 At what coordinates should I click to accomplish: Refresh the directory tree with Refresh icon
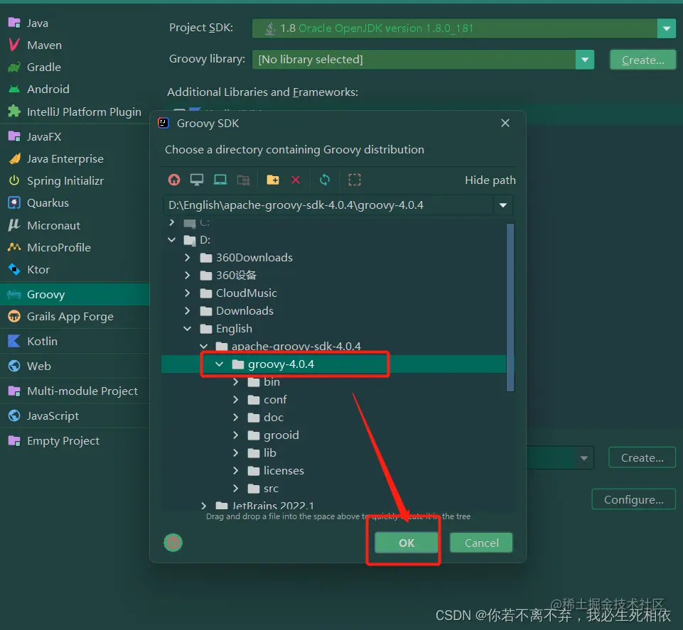pyautogui.click(x=325, y=180)
